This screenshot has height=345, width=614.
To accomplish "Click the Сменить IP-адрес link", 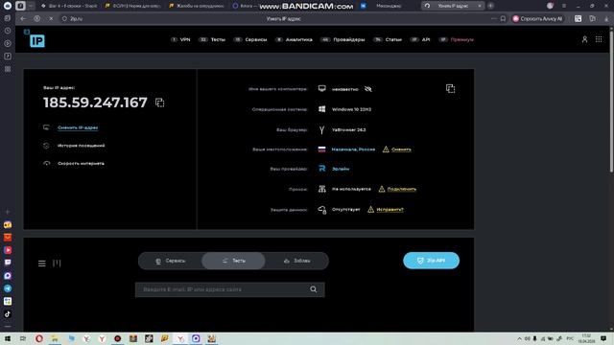I will tap(78, 127).
